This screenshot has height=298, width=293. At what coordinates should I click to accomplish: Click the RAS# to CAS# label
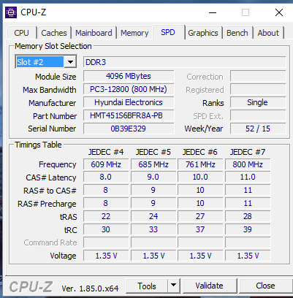coord(50,191)
